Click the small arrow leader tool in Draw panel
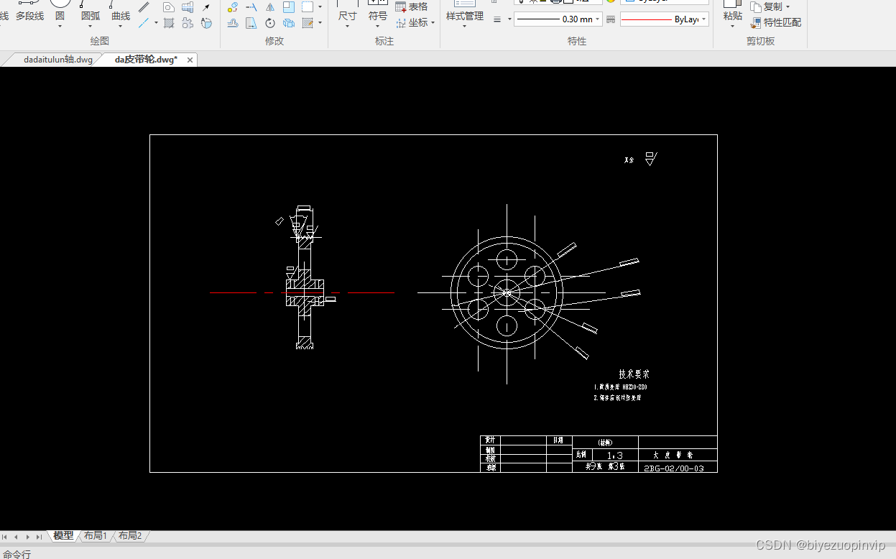This screenshot has height=559, width=896. (206, 7)
